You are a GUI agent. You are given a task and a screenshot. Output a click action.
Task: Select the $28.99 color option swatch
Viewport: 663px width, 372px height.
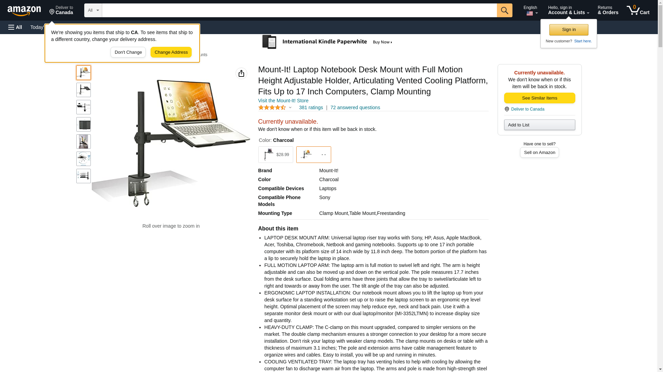(276, 155)
